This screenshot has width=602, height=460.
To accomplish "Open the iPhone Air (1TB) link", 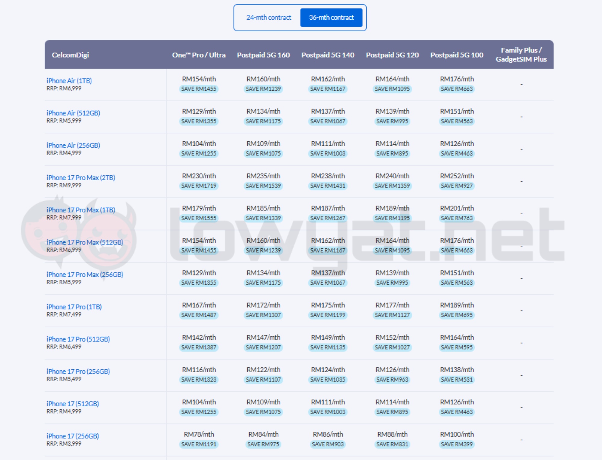I will (69, 80).
